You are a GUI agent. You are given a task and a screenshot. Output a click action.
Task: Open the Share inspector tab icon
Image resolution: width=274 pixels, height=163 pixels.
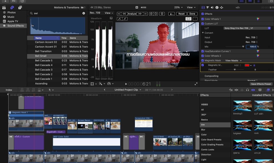pos(221,7)
